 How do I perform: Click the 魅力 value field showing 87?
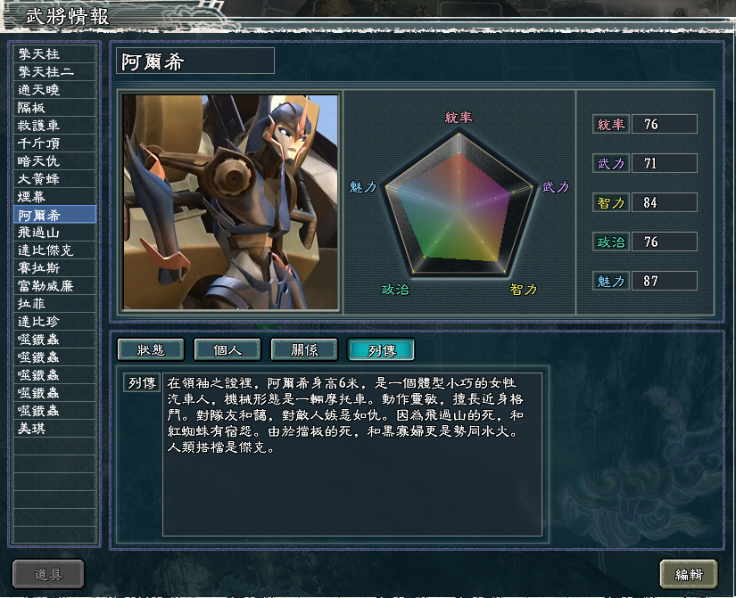(664, 282)
